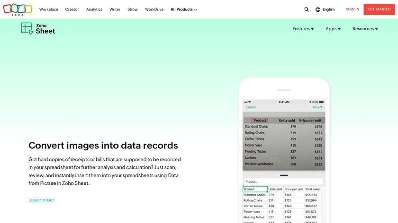The image size is (398, 223).
Task: Tap Insert in the phone mockup
Action: coord(317,107)
